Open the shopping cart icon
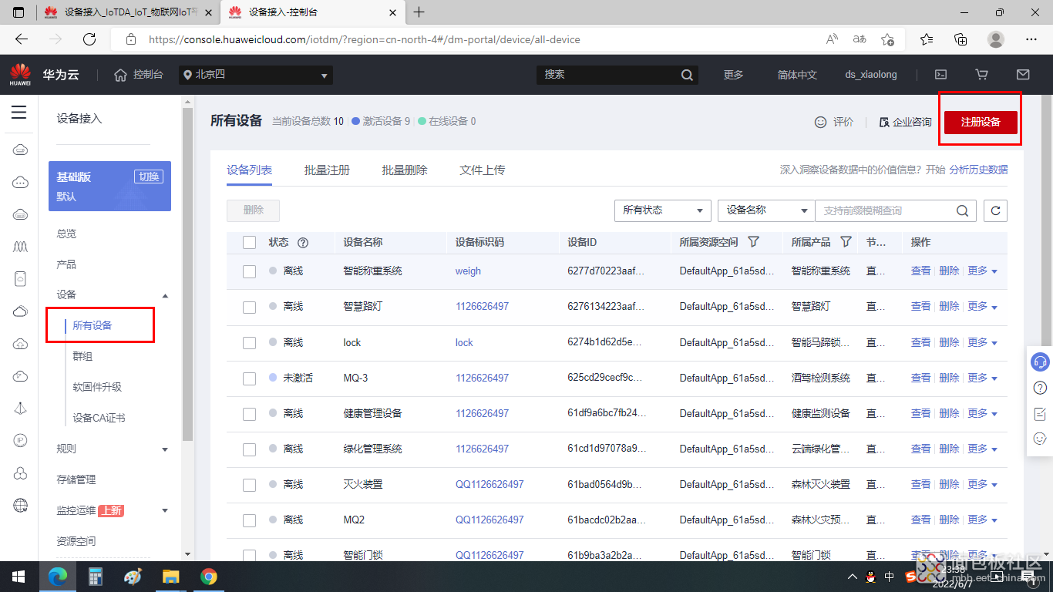1053x592 pixels. click(x=981, y=75)
